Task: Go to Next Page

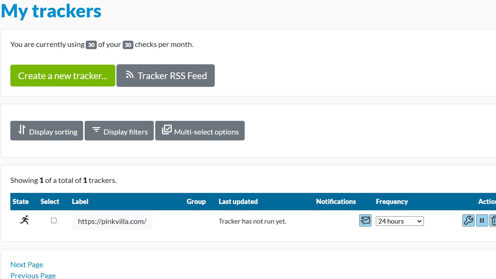Action: [x=27, y=265]
